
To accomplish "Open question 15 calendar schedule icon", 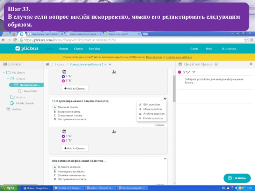I will pyautogui.click(x=64, y=131).
